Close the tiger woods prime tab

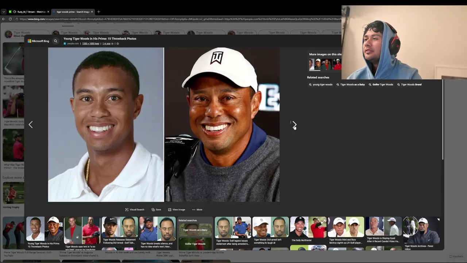(92, 12)
